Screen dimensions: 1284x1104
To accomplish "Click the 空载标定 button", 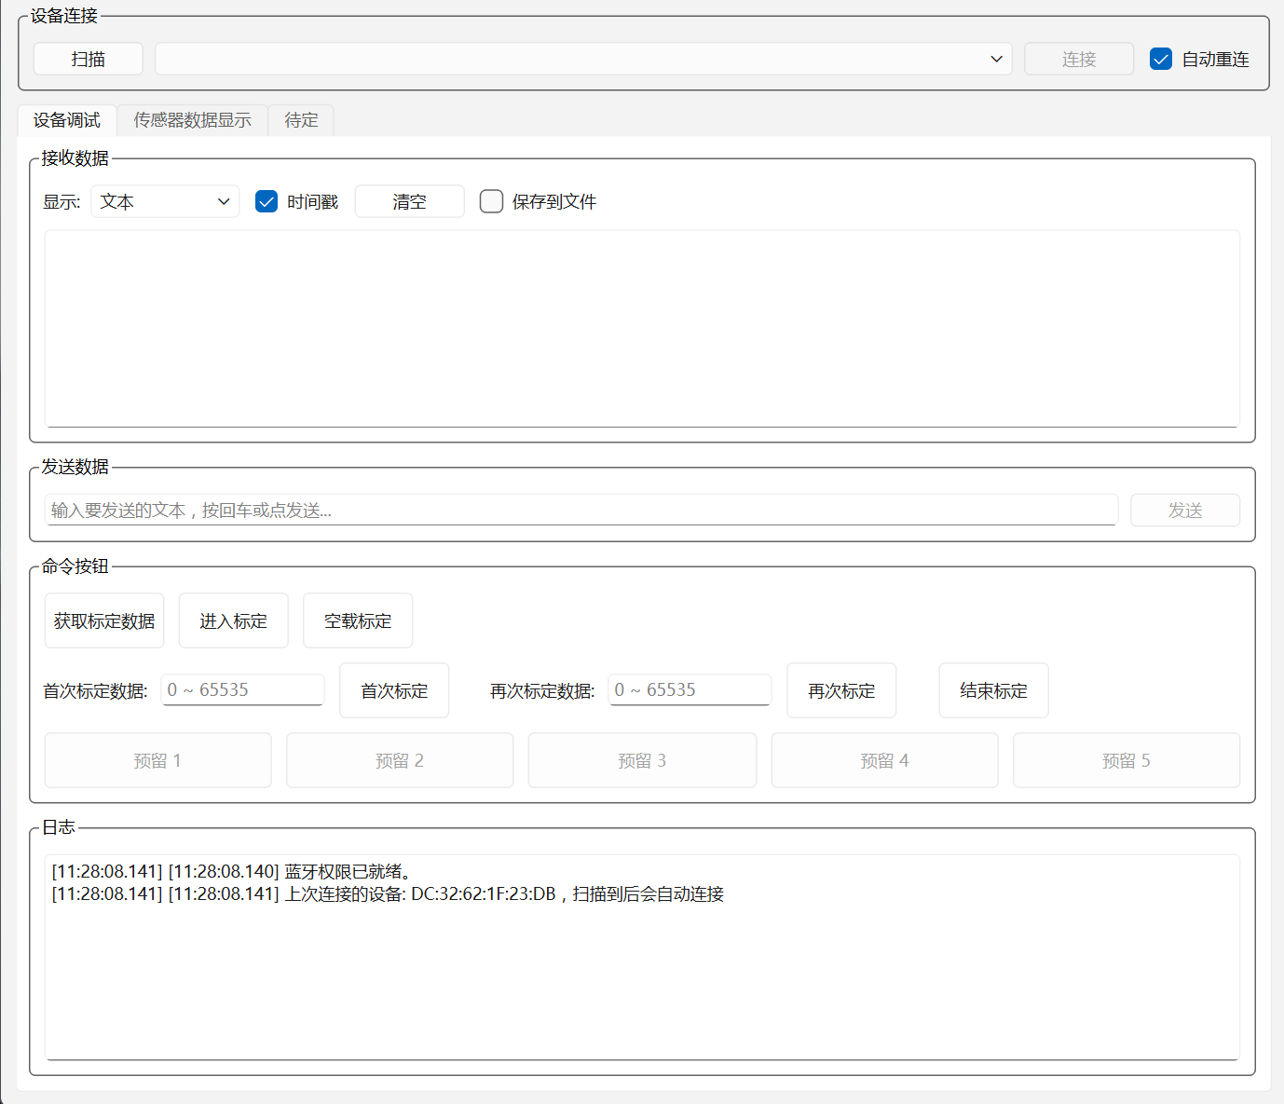I will (x=358, y=620).
